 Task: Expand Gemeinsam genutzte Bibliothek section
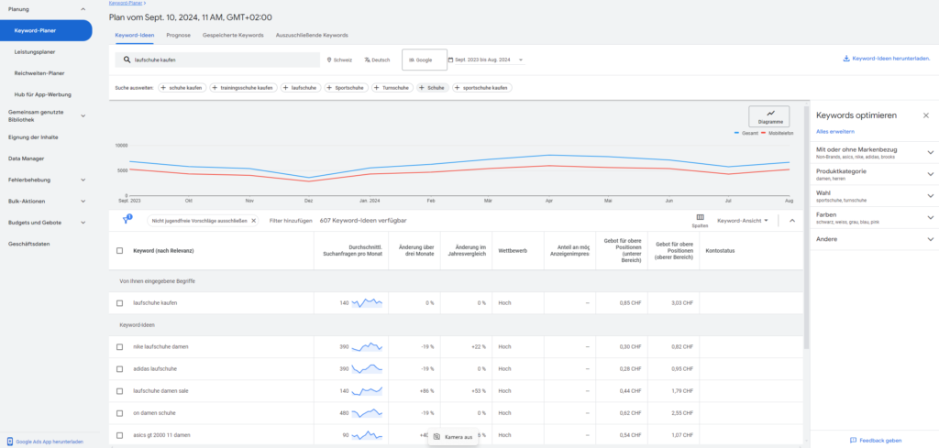(x=83, y=116)
